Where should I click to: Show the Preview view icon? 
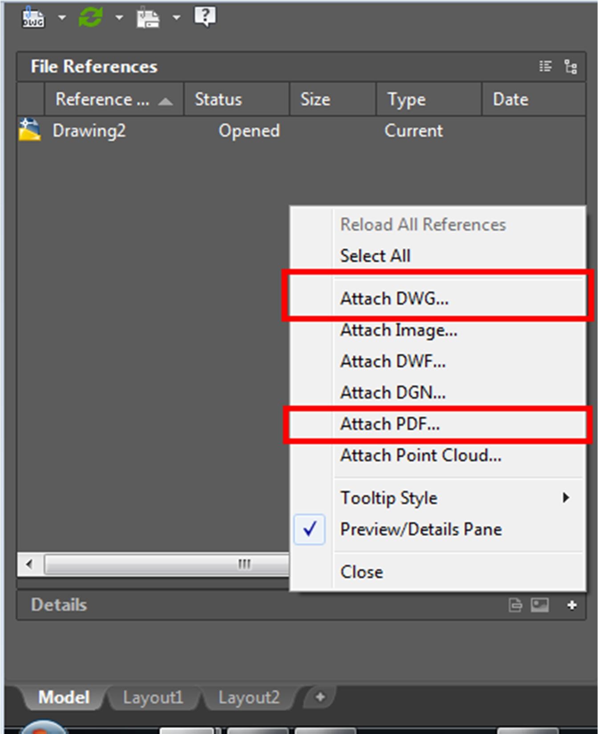click(x=540, y=605)
